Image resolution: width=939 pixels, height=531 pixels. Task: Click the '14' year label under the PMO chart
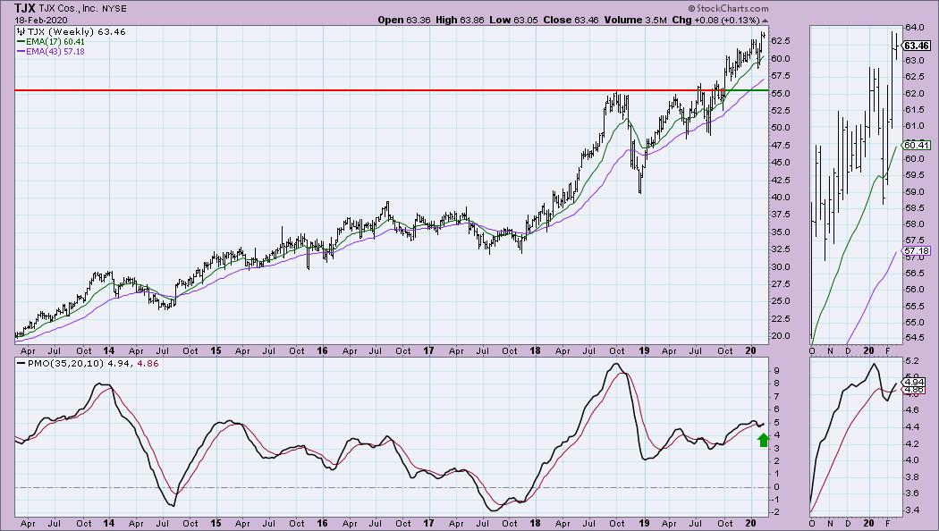click(108, 523)
